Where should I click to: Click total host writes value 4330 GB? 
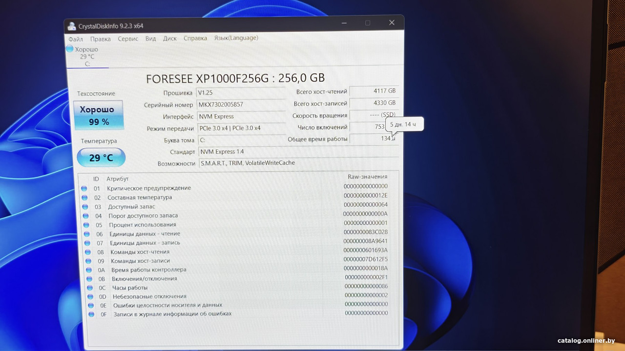coord(374,103)
